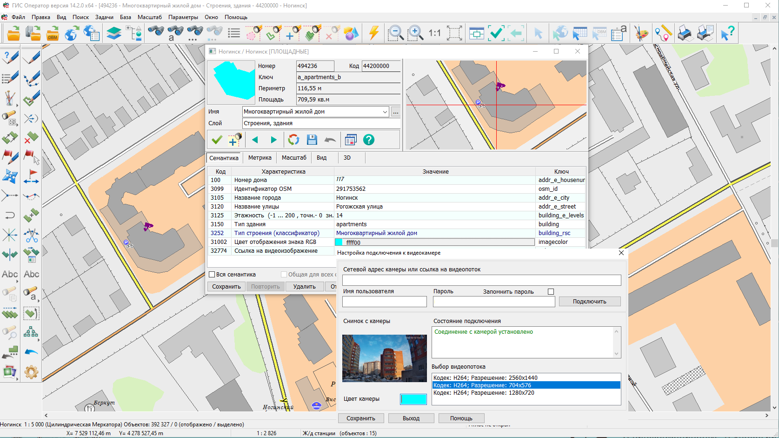Click the refresh arrows icon in object dialog
The width and height of the screenshot is (779, 438).
(x=293, y=140)
